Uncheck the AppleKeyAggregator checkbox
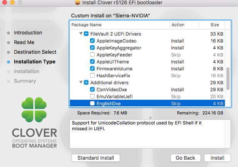This screenshot has height=167, width=238. (x=92, y=48)
